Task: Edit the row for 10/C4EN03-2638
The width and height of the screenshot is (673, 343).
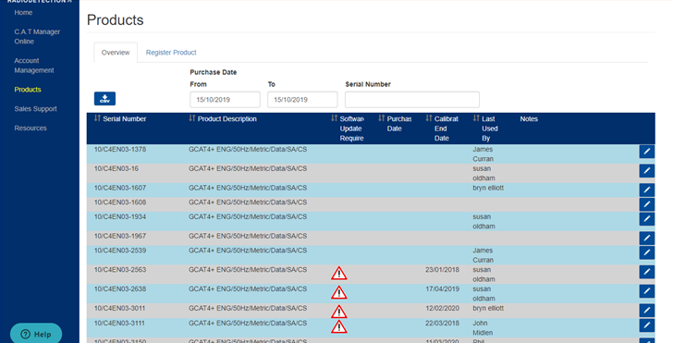Action: coord(646,291)
